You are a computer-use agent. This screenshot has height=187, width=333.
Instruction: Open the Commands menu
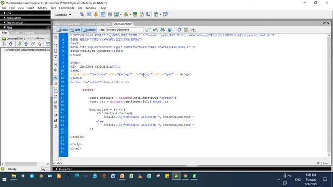(x=67, y=8)
